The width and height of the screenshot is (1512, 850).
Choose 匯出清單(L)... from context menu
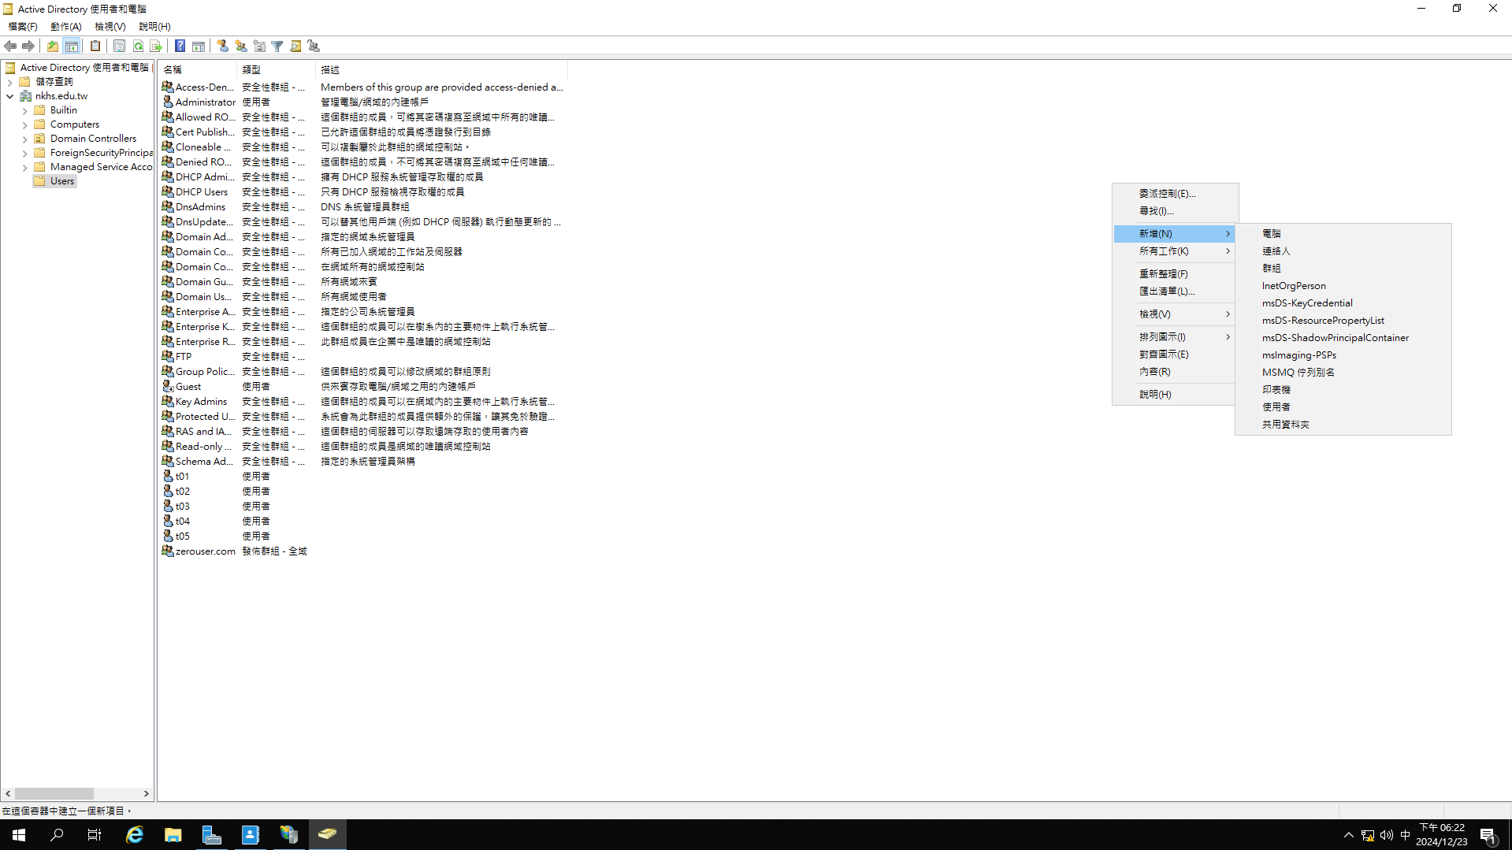coord(1174,291)
